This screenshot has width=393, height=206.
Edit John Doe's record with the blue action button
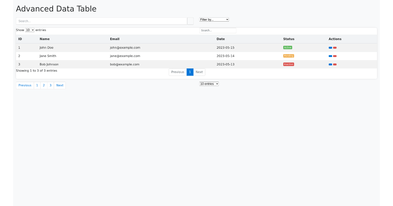coord(330,47)
